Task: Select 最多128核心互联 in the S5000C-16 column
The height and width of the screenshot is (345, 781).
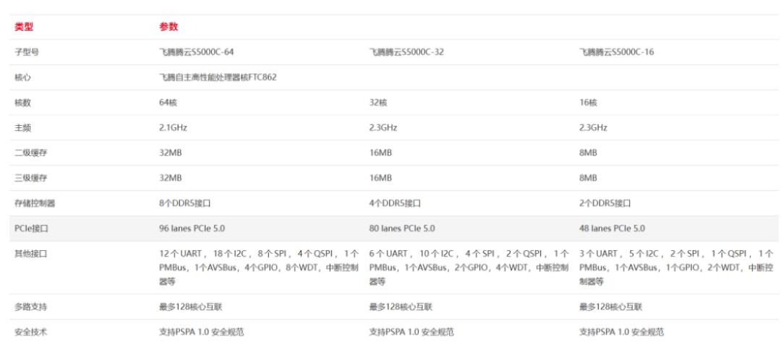Action: coord(611,307)
